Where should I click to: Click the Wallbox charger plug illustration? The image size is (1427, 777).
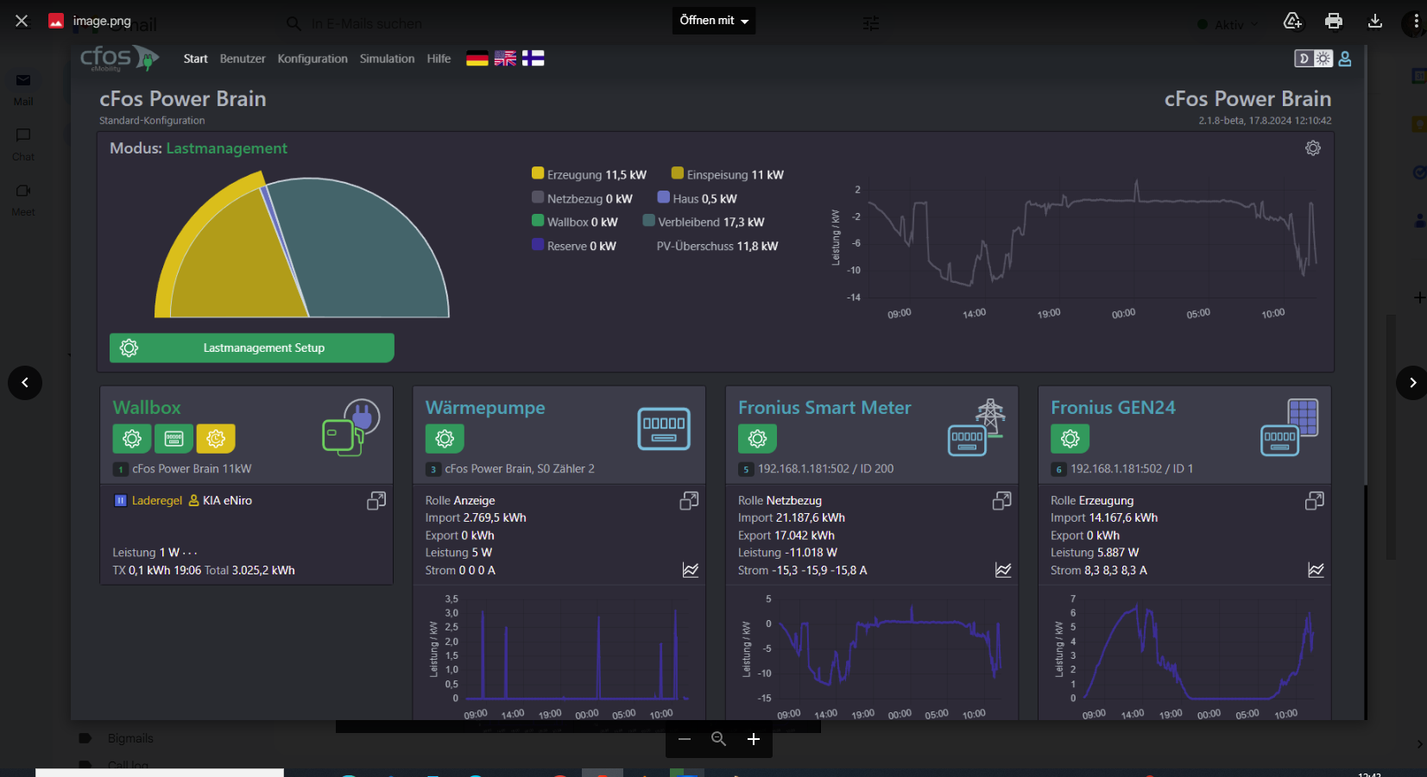[350, 428]
